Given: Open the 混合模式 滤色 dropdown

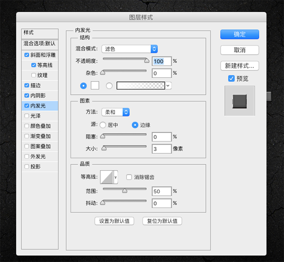Looking at the screenshot, I should tap(129, 49).
